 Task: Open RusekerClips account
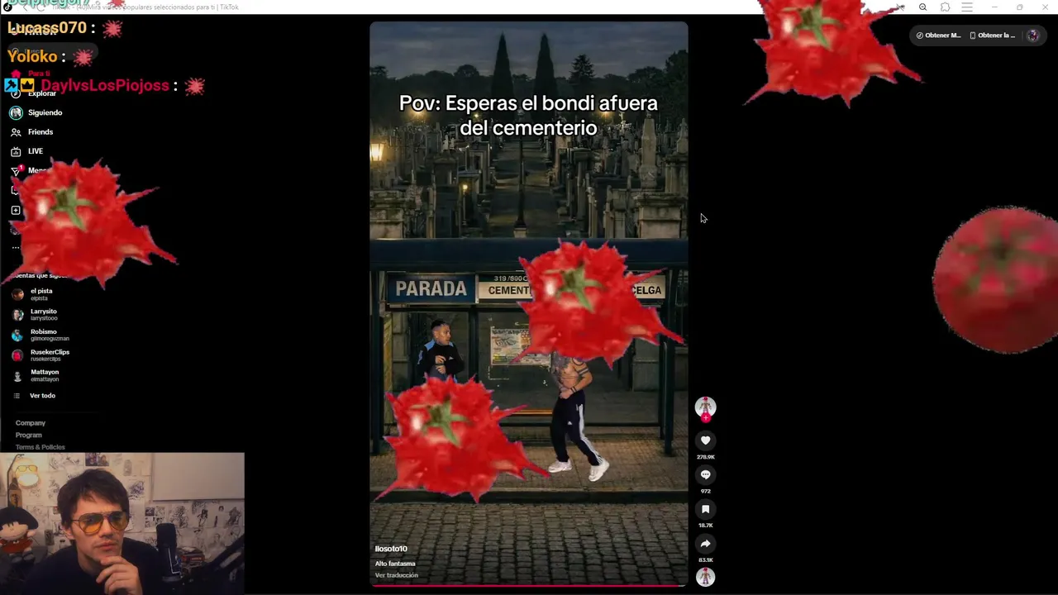click(50, 355)
